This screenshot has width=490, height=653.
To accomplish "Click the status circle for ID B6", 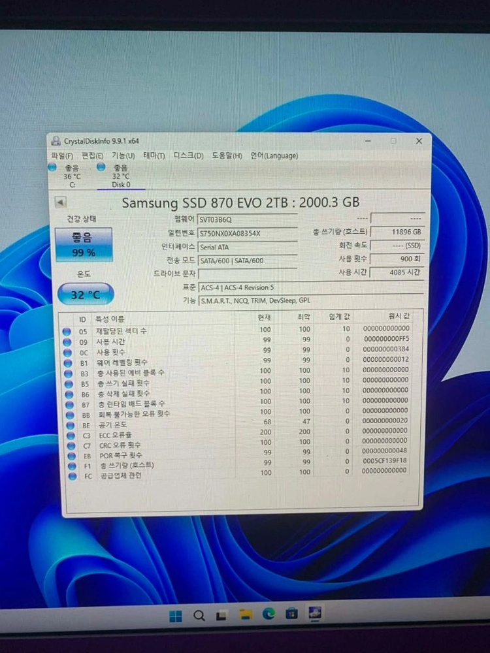I will (x=69, y=394).
